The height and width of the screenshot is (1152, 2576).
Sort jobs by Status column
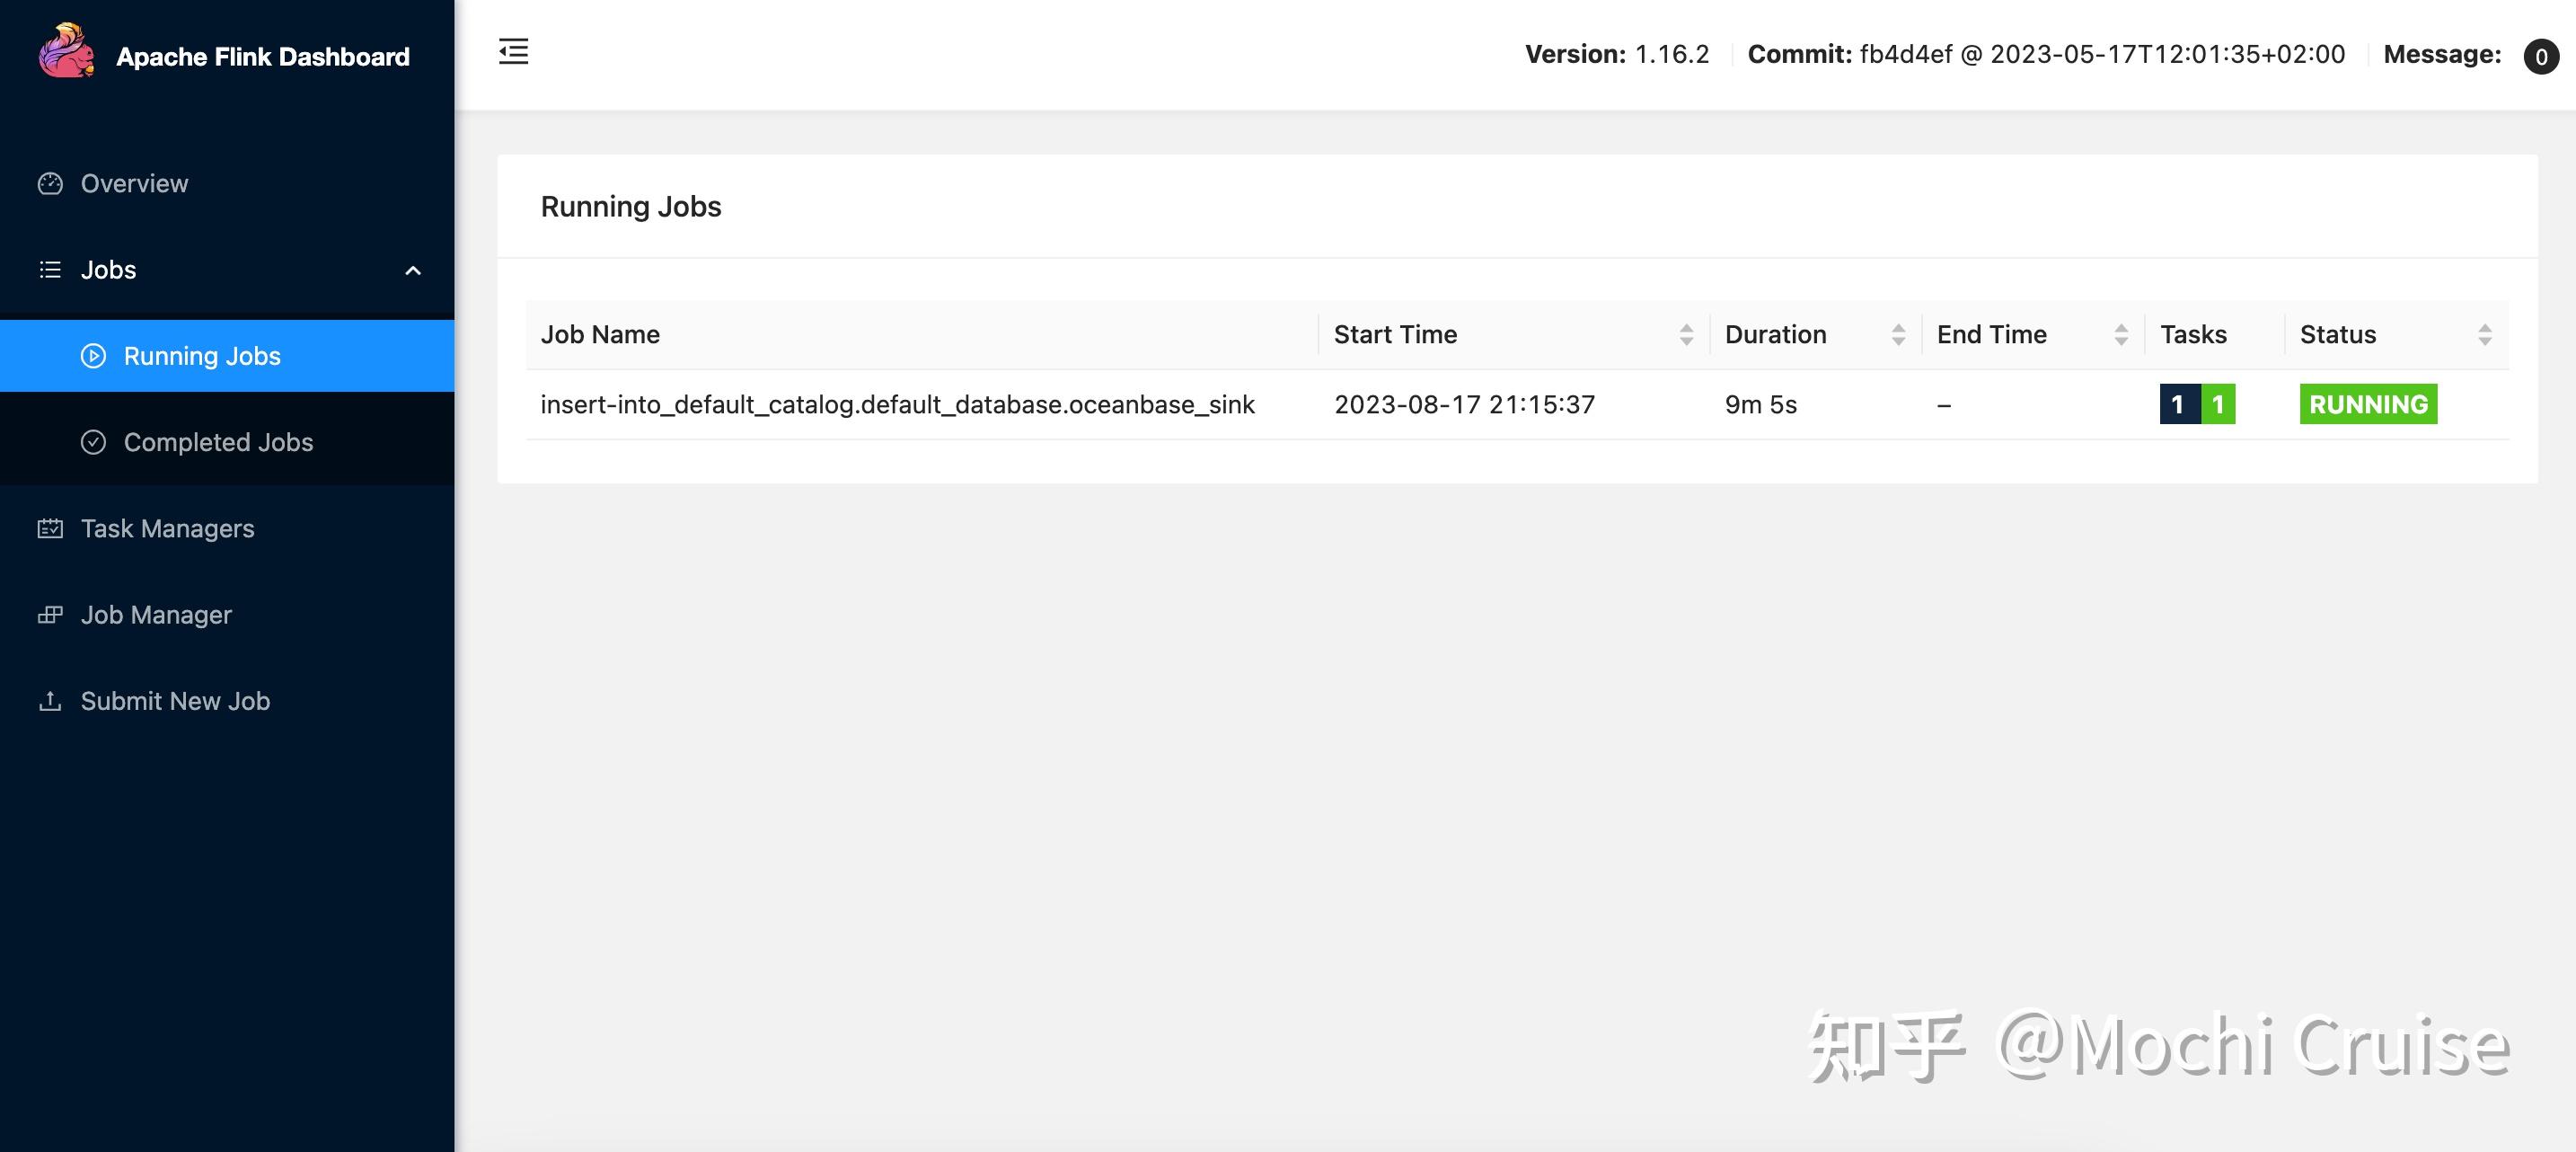point(2489,334)
